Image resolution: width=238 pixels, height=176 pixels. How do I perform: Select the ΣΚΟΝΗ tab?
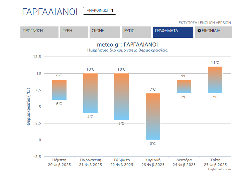(x=105, y=32)
